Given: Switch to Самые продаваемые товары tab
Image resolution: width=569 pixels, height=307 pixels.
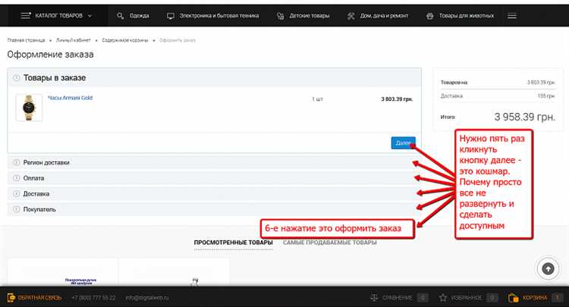Looking at the screenshot, I should coord(330,243).
